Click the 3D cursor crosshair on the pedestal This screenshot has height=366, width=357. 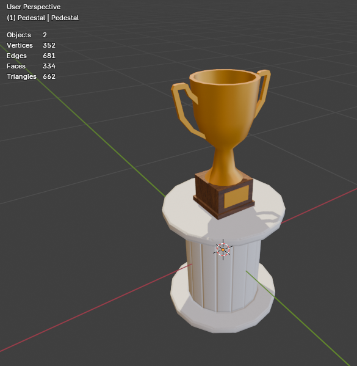tap(223, 249)
